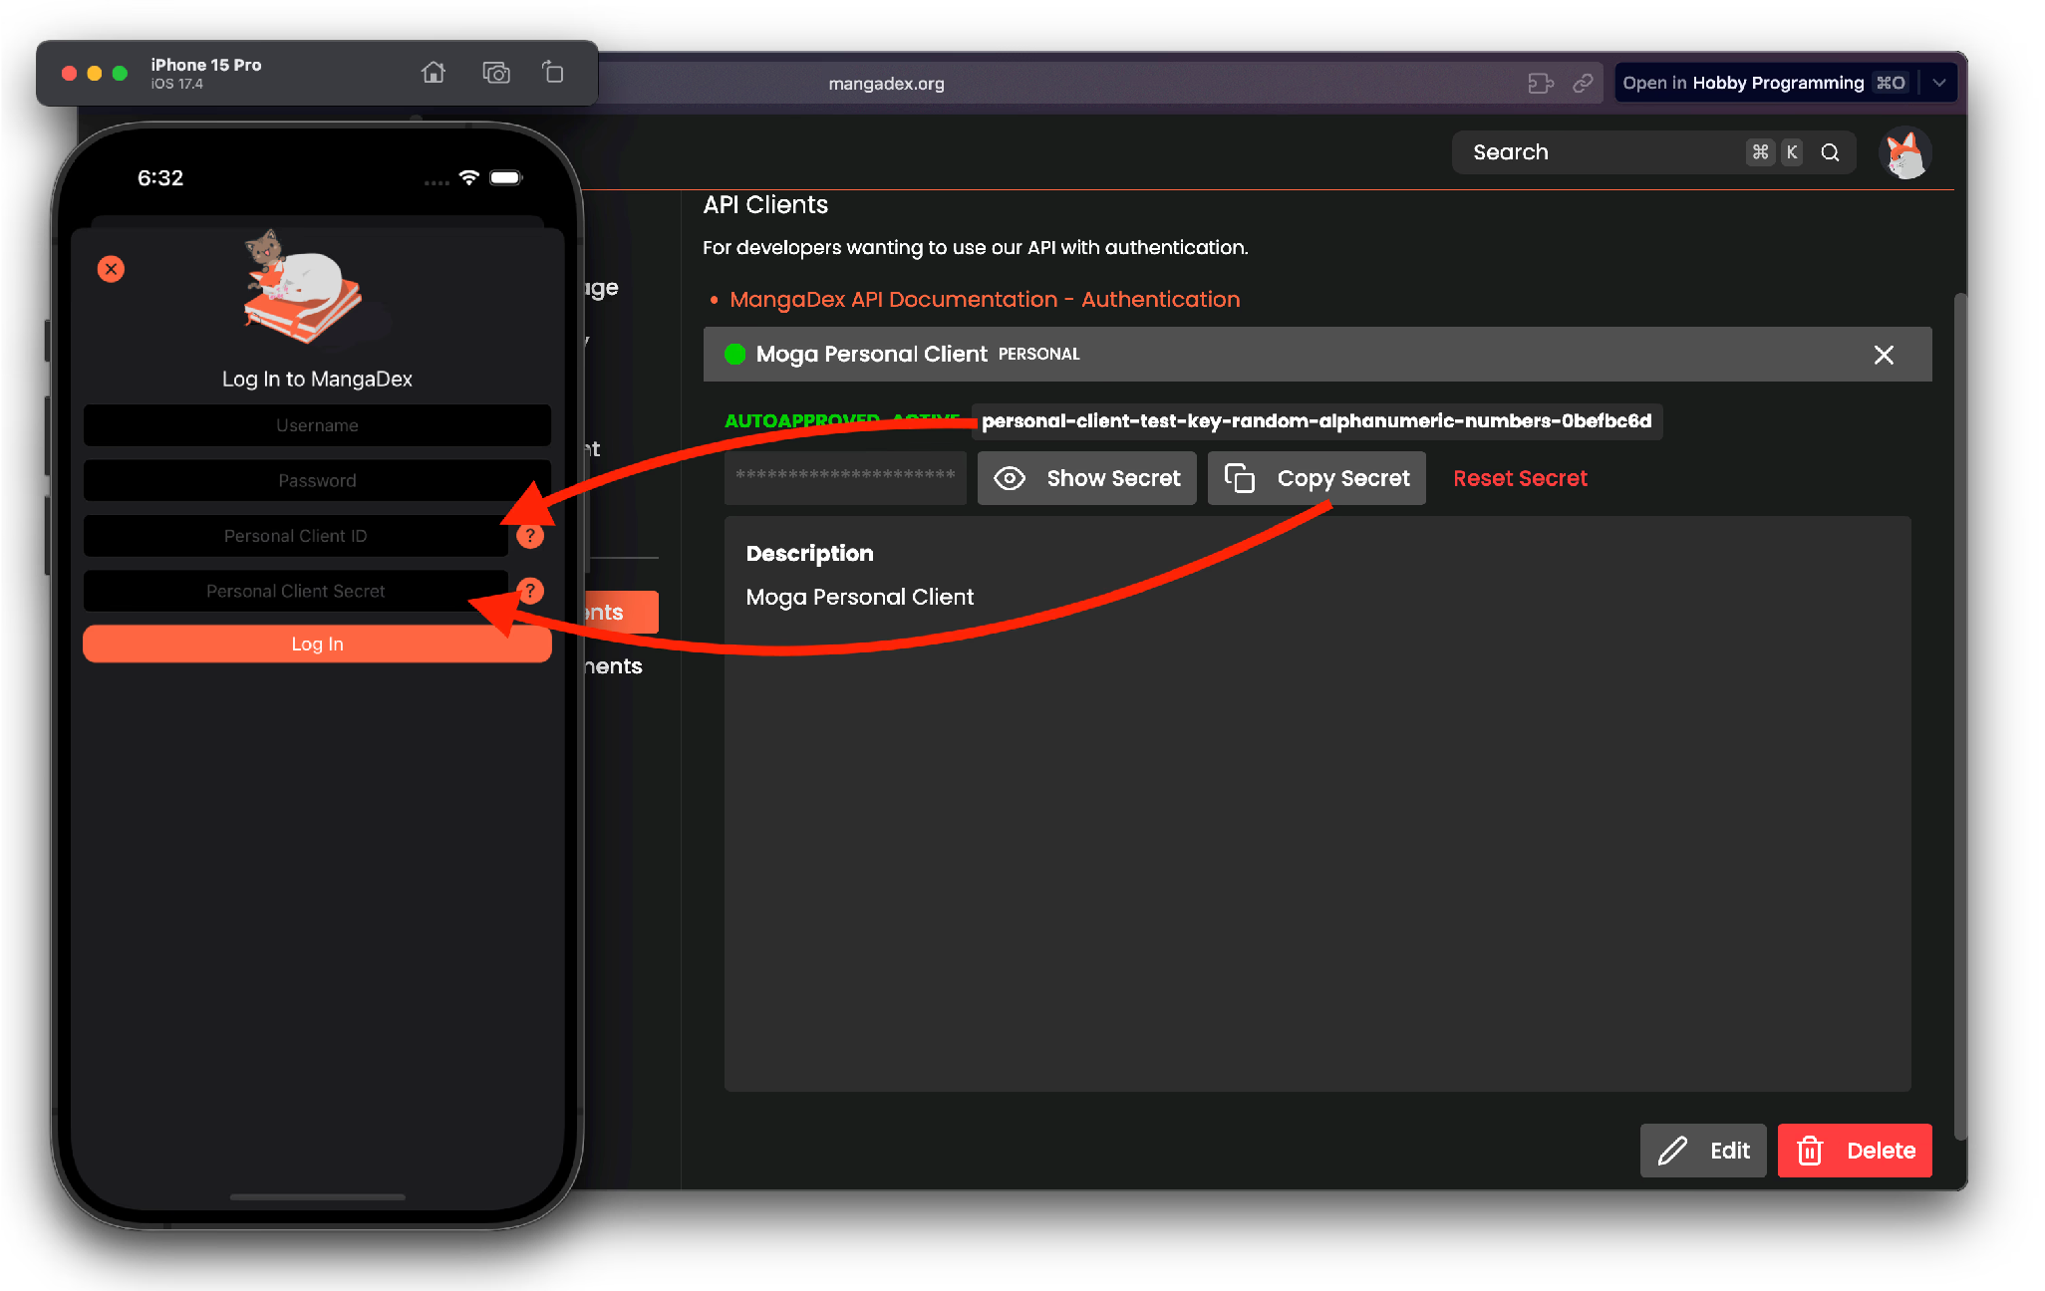Collapse the Moga Personal Client panel
This screenshot has width=2045, height=1291.
tap(1883, 355)
